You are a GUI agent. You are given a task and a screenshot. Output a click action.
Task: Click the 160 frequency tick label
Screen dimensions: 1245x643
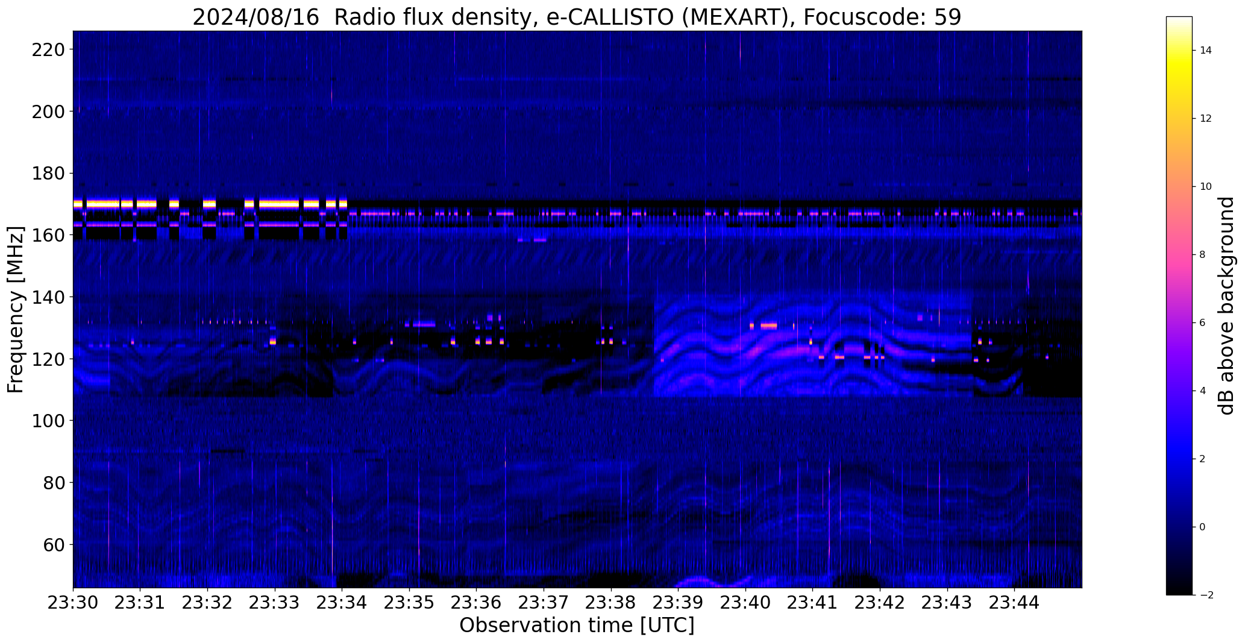(48, 235)
